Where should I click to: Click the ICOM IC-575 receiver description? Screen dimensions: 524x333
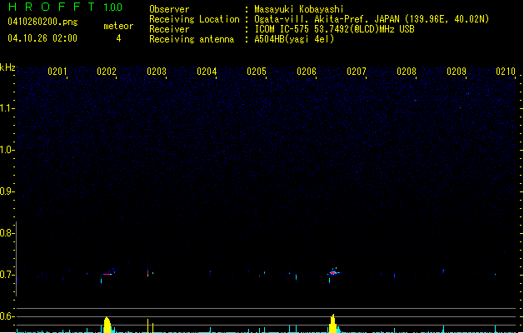[334, 29]
